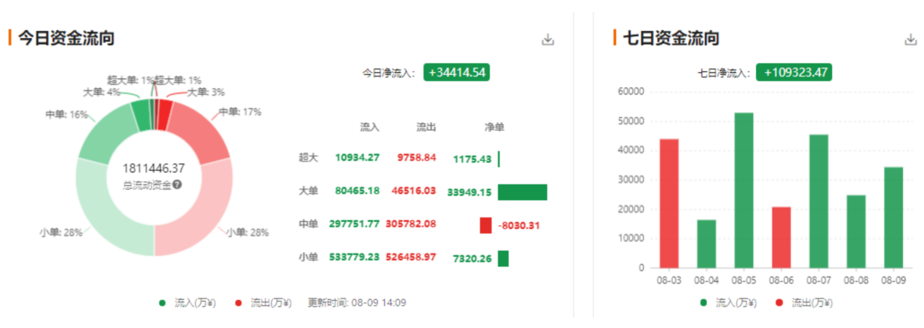The width and height of the screenshot is (924, 328).
Task: Click the red 08-06 bar
Action: point(781,237)
